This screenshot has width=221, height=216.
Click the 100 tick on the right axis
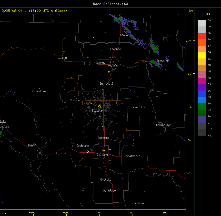[x=188, y=41]
